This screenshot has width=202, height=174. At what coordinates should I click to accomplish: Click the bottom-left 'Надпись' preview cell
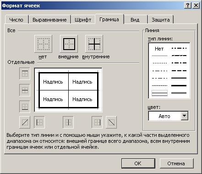(x=53, y=99)
